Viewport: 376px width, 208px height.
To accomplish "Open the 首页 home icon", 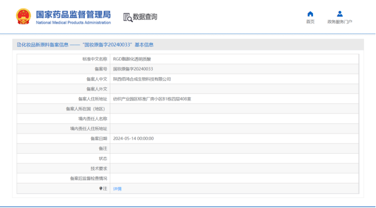I will (x=310, y=14).
